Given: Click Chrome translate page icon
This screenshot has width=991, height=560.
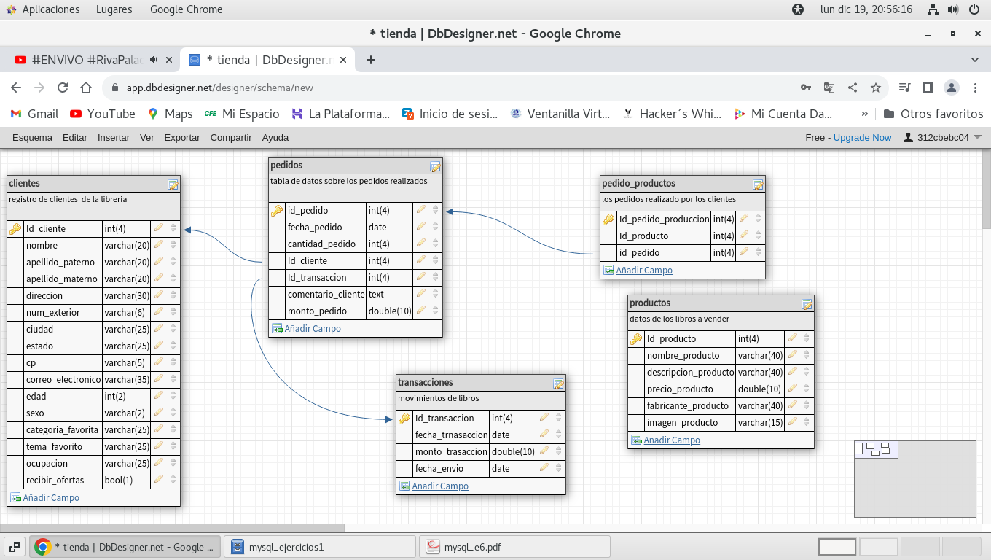Looking at the screenshot, I should tap(829, 87).
